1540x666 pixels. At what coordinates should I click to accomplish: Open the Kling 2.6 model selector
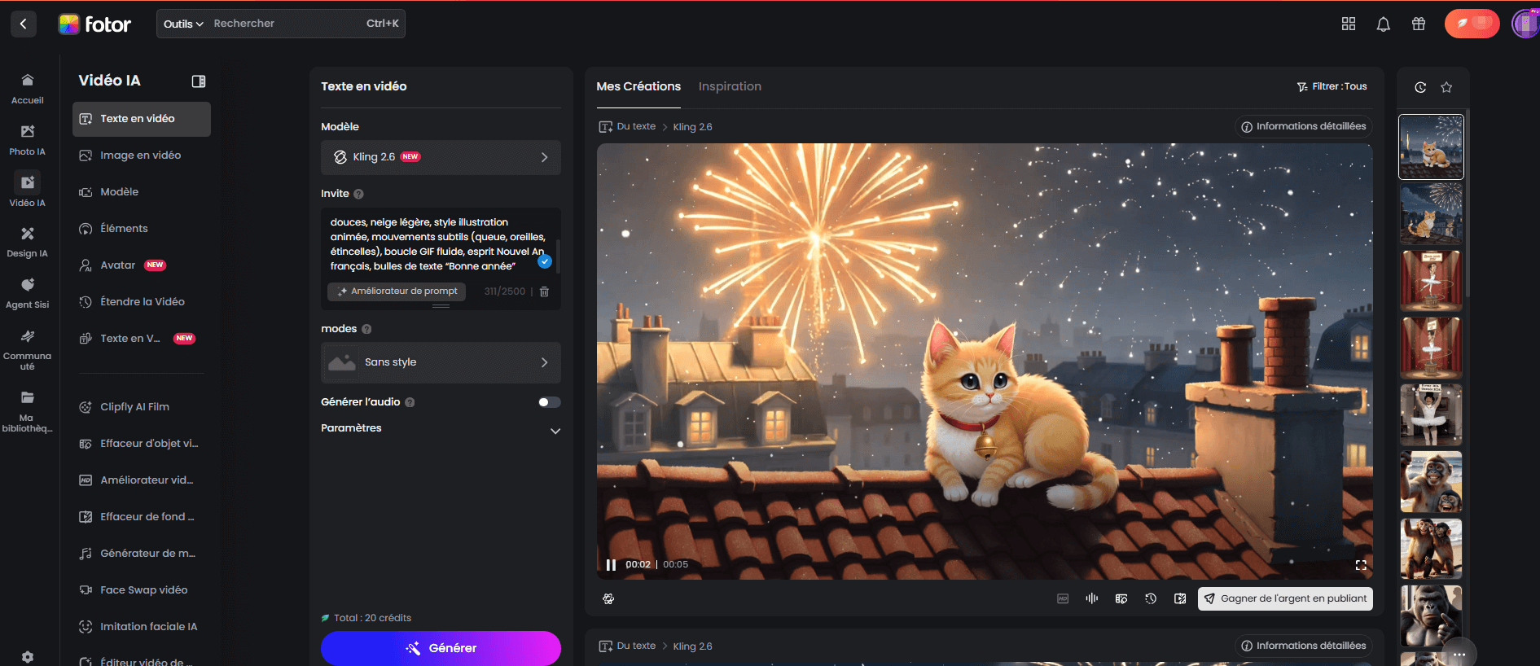pos(441,157)
